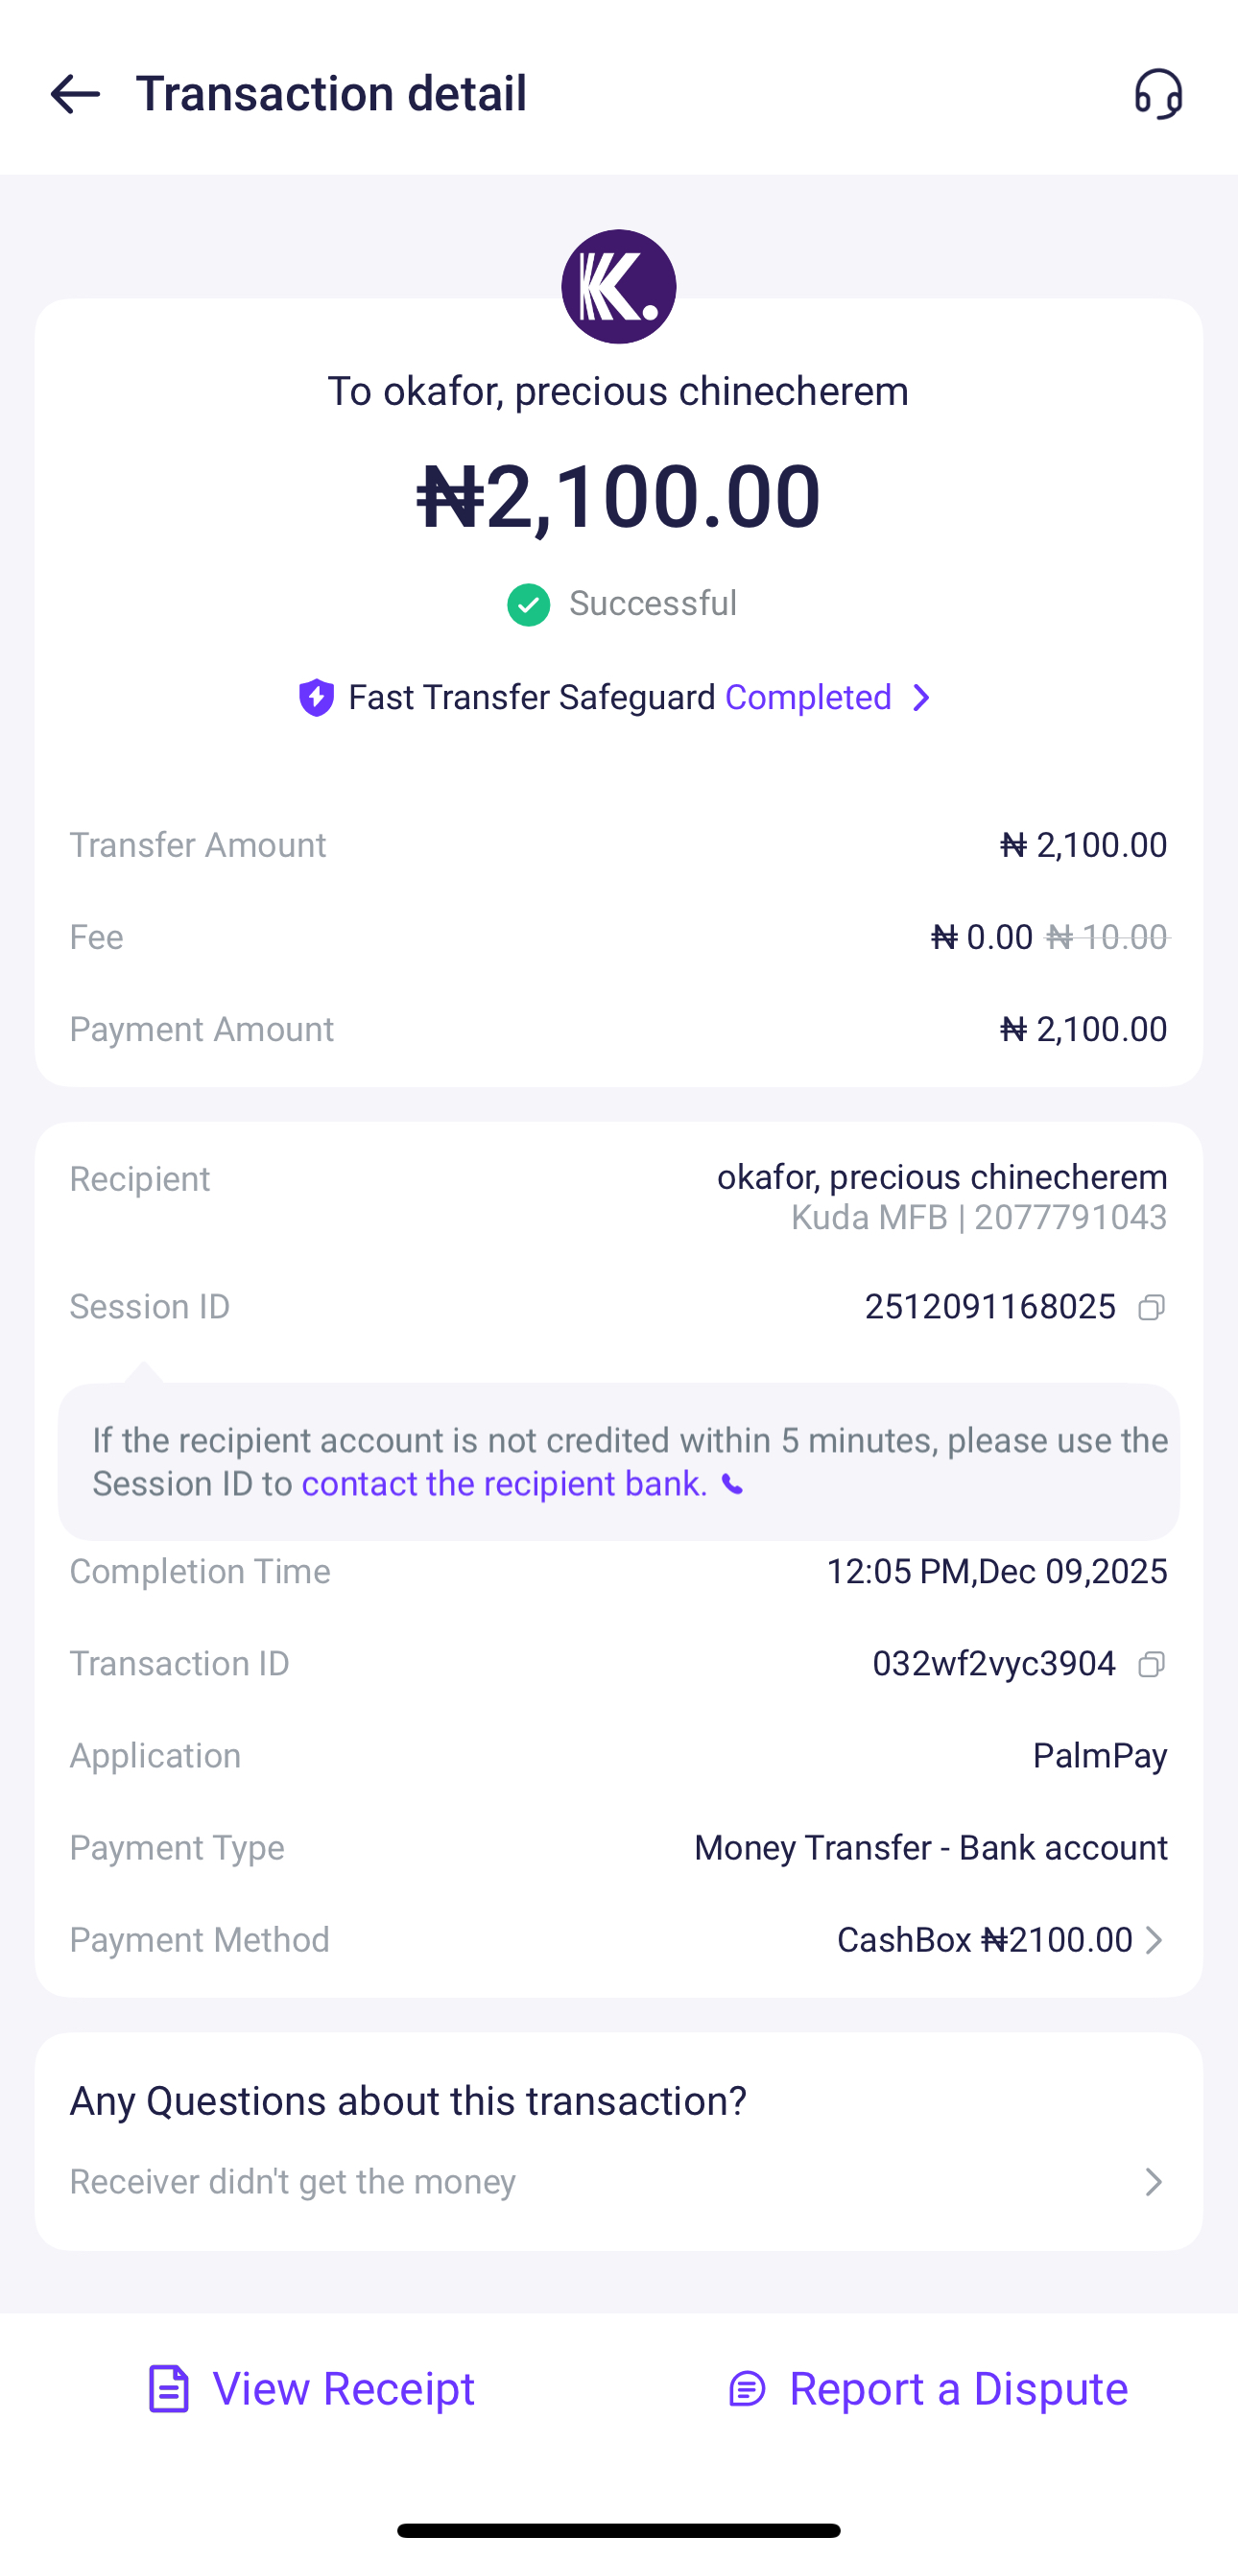Image resolution: width=1238 pixels, height=2561 pixels.
Task: Open customer support headset icon
Action: (1158, 94)
